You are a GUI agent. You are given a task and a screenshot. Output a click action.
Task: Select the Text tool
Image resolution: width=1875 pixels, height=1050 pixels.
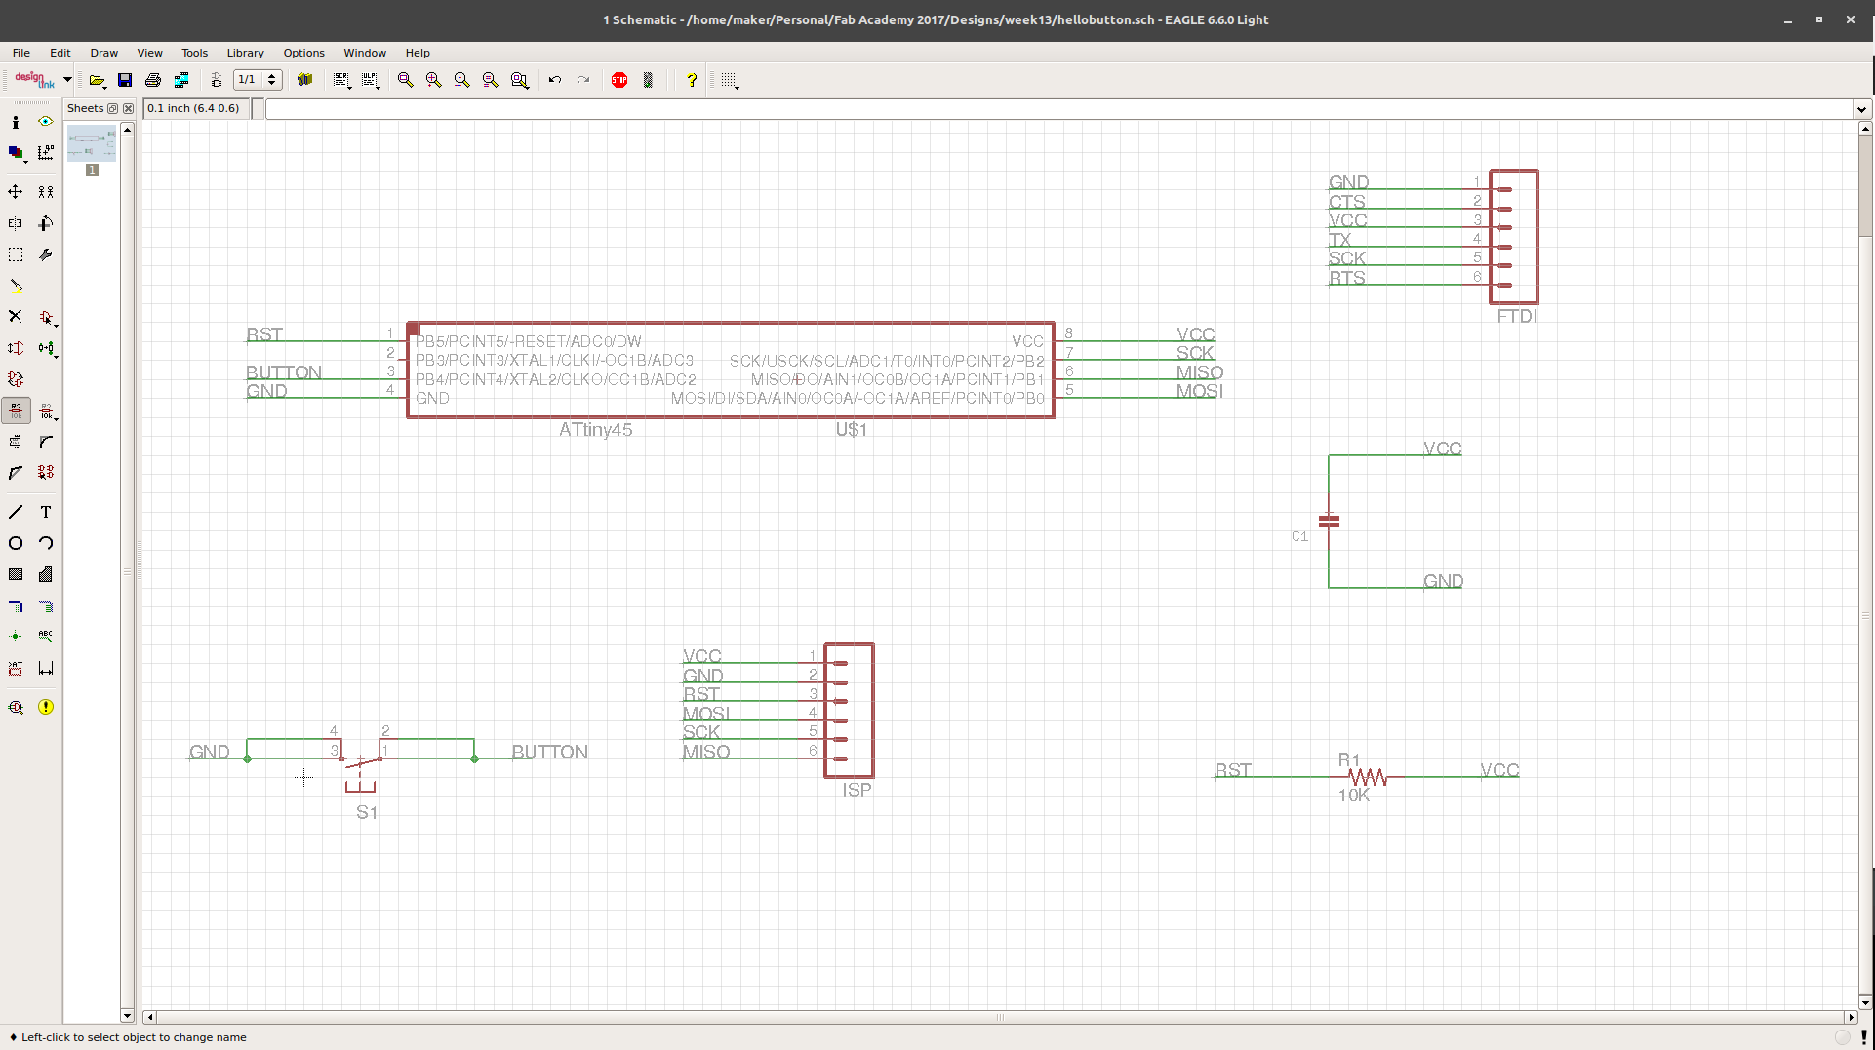(46, 512)
